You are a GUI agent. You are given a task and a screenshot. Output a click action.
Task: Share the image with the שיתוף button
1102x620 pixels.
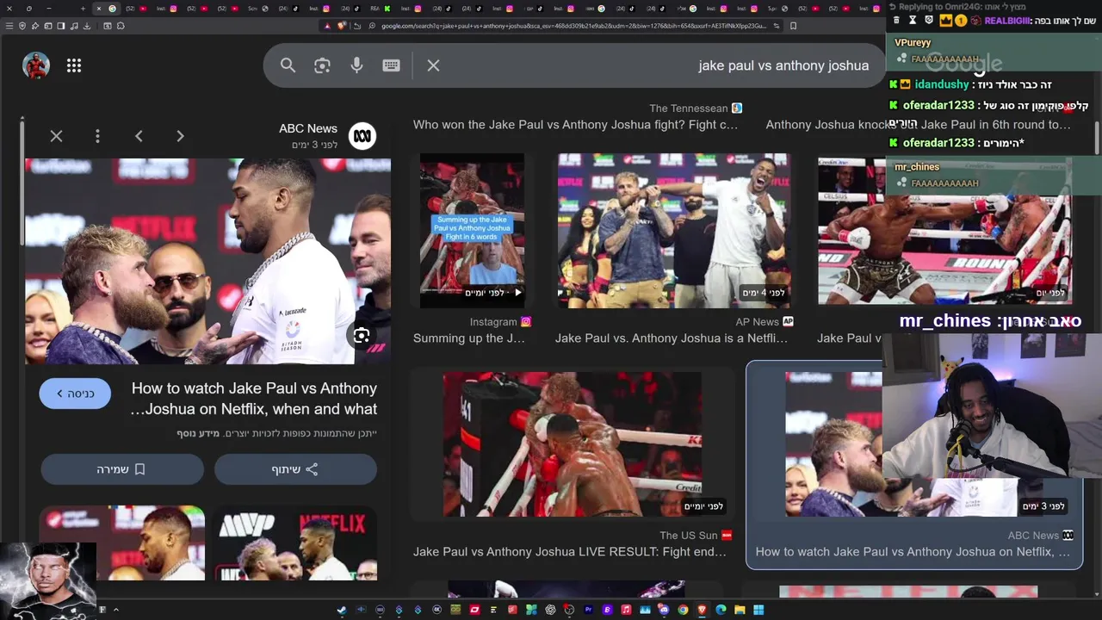[x=295, y=469]
